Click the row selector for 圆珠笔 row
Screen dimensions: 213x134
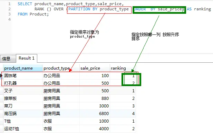tap(1, 75)
